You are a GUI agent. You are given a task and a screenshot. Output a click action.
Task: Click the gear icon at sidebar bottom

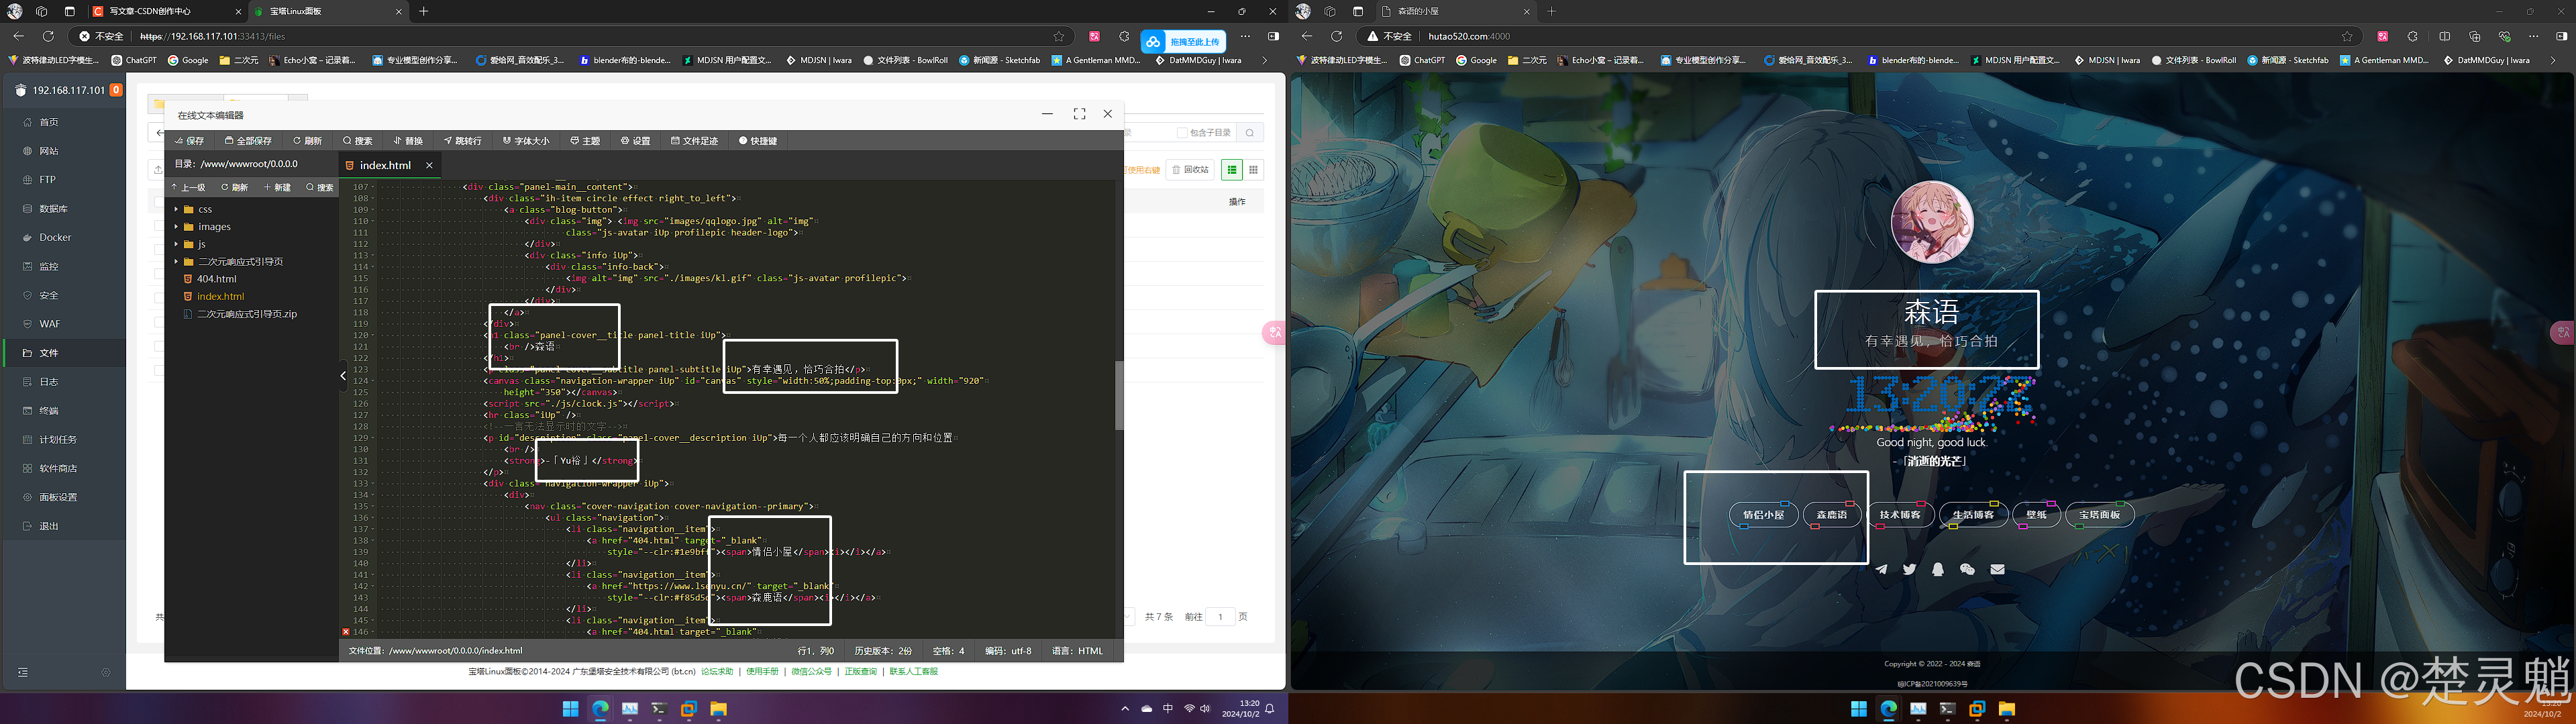[106, 673]
